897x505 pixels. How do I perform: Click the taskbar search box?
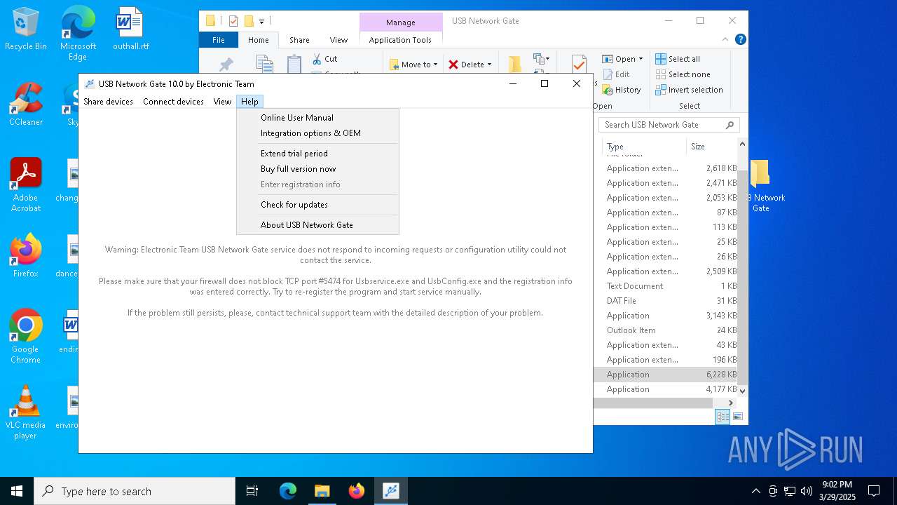click(135, 491)
